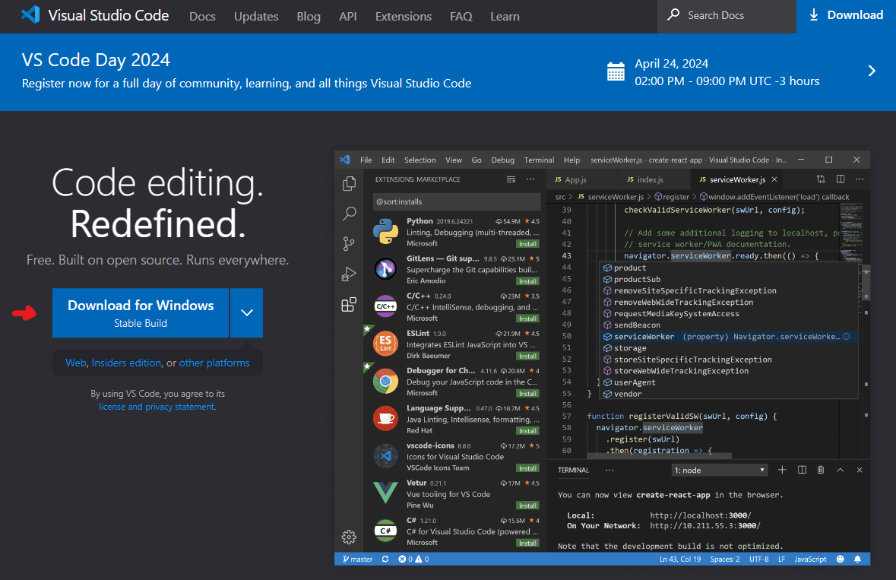This screenshot has height=580, width=896.
Task: Go to the Blog section
Action: (309, 17)
